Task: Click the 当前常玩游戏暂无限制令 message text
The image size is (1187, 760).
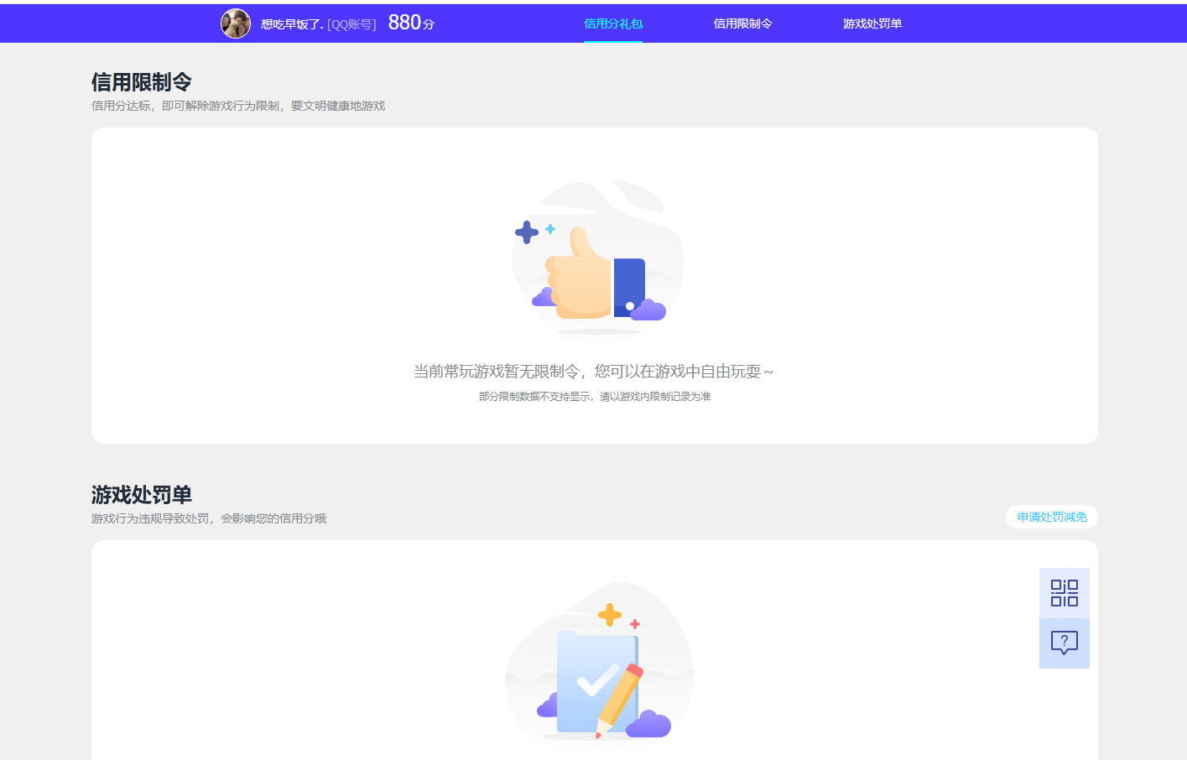Action: click(x=594, y=371)
